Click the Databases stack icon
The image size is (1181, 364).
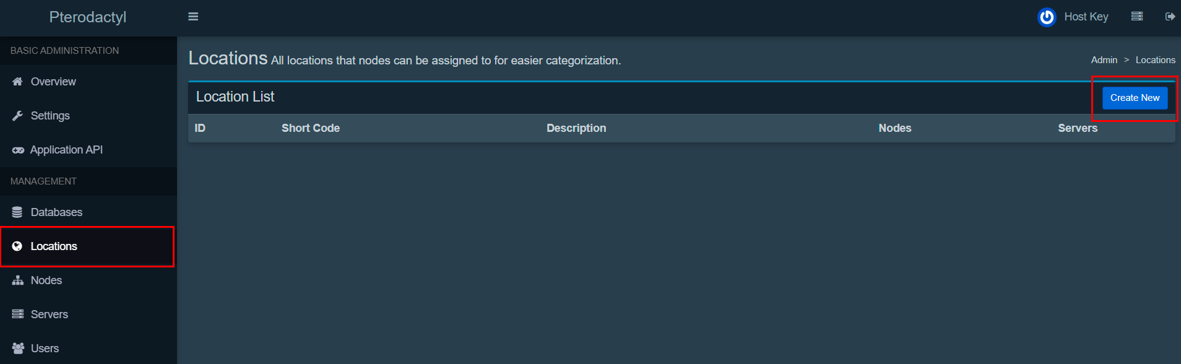pyautogui.click(x=17, y=212)
